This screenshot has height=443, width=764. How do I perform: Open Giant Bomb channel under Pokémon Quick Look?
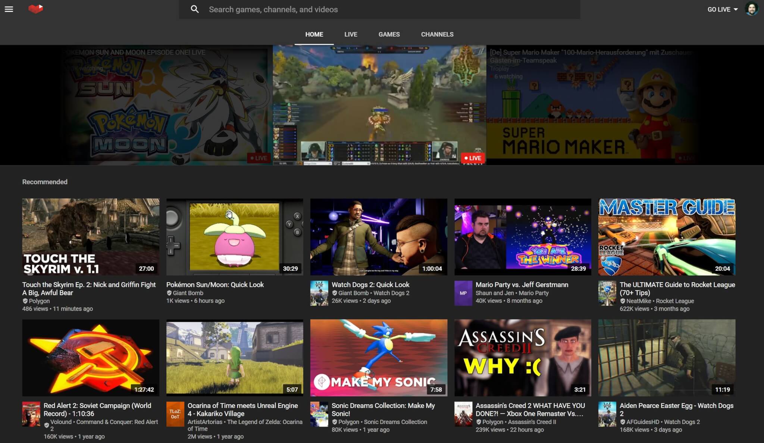pyautogui.click(x=188, y=293)
